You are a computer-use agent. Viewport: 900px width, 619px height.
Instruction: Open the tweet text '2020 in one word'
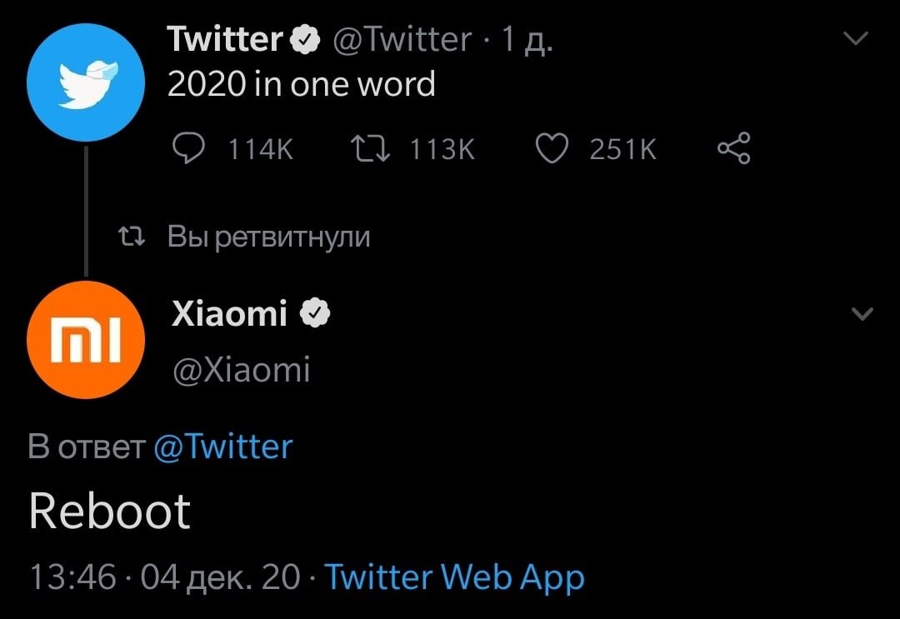[x=301, y=83]
